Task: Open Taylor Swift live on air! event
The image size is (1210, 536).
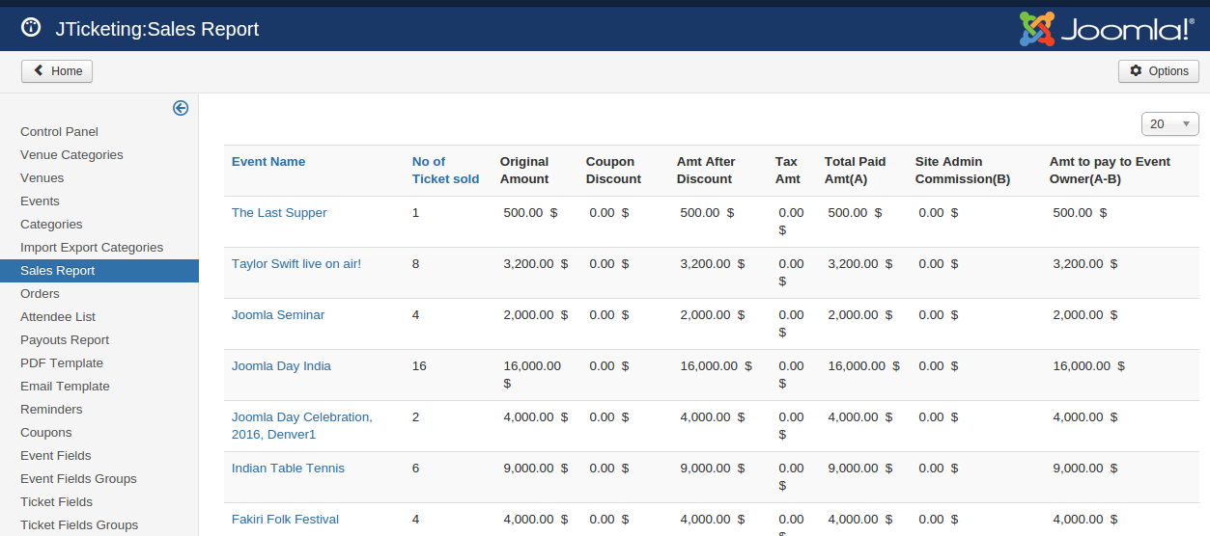Action: pos(296,264)
